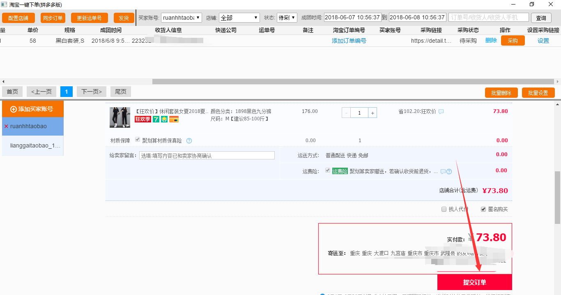Increase quantity with plus button
Image resolution: width=561 pixels, height=295 pixels.
(372, 113)
